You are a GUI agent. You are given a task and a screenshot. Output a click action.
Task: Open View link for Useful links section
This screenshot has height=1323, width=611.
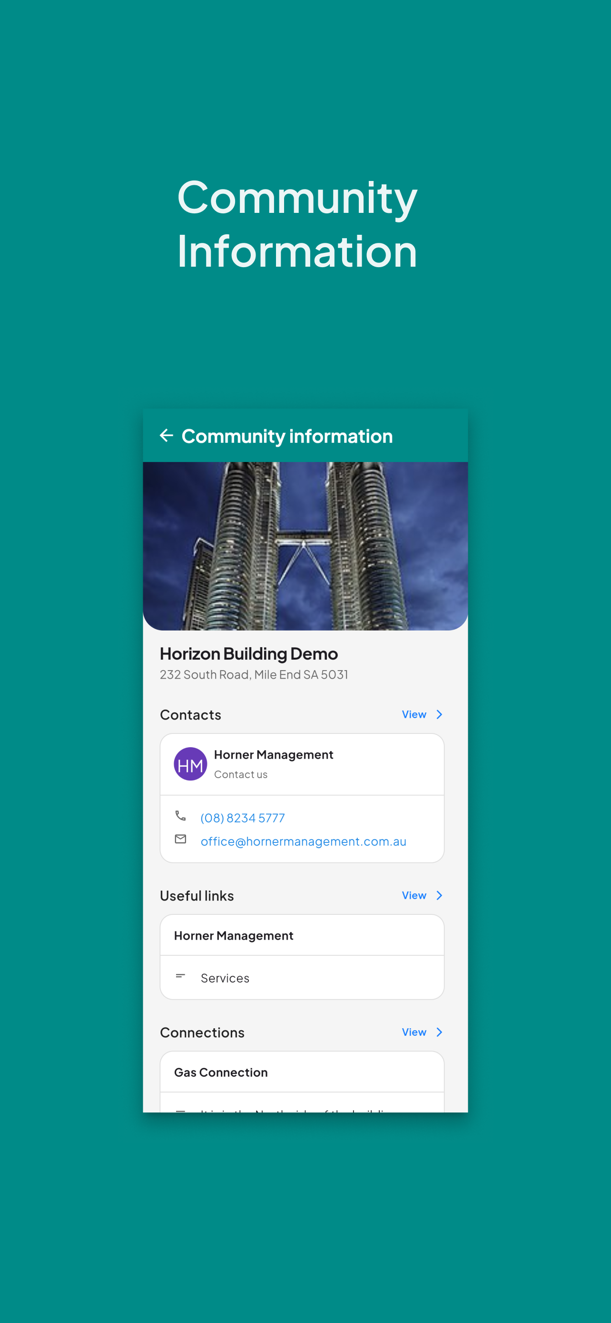(x=414, y=895)
